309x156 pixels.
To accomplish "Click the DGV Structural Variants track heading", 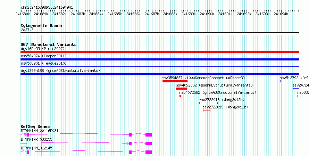I will coord(49,44).
